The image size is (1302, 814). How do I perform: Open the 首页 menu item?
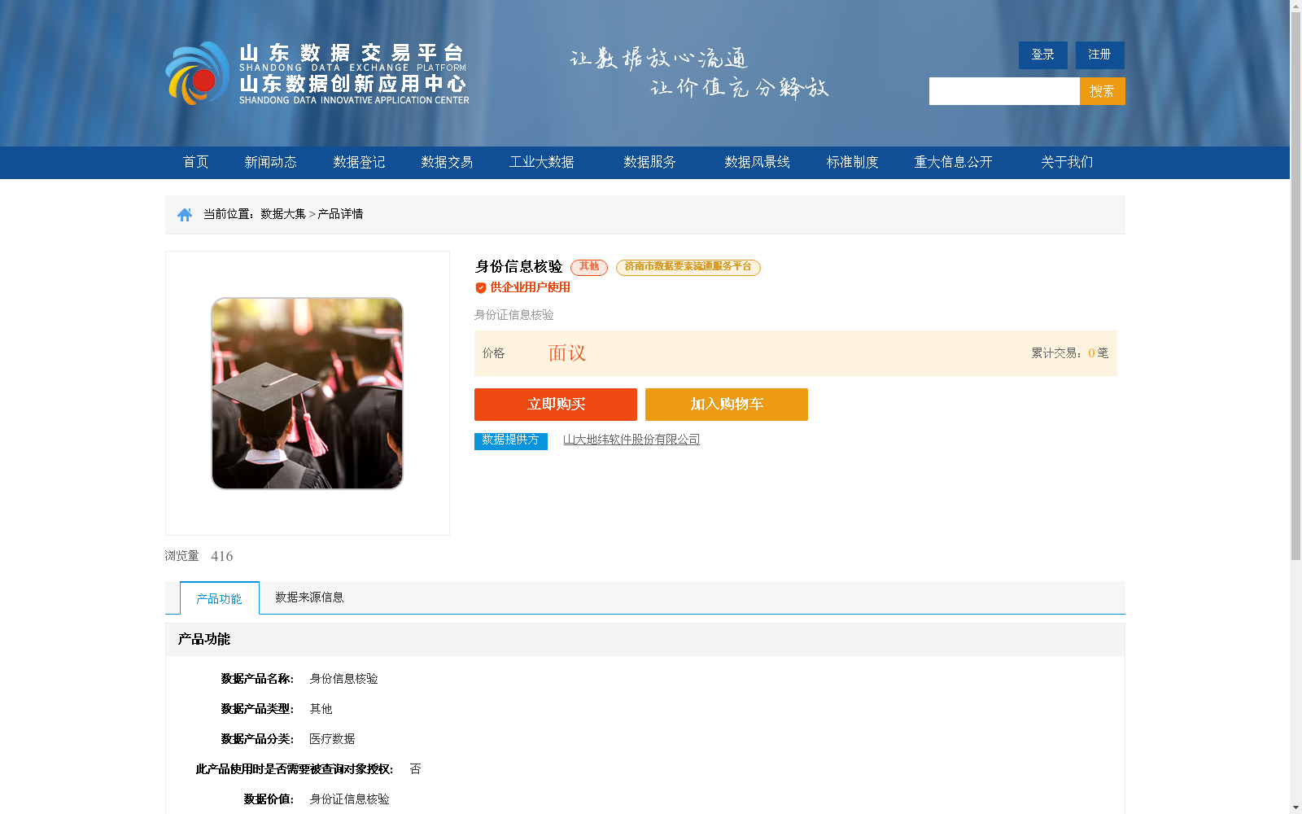pos(195,163)
